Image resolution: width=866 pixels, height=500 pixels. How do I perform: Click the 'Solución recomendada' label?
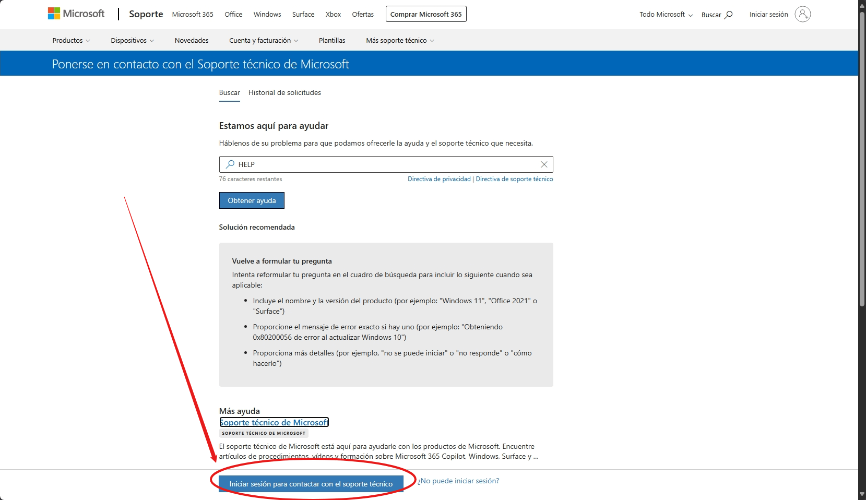[x=257, y=227]
